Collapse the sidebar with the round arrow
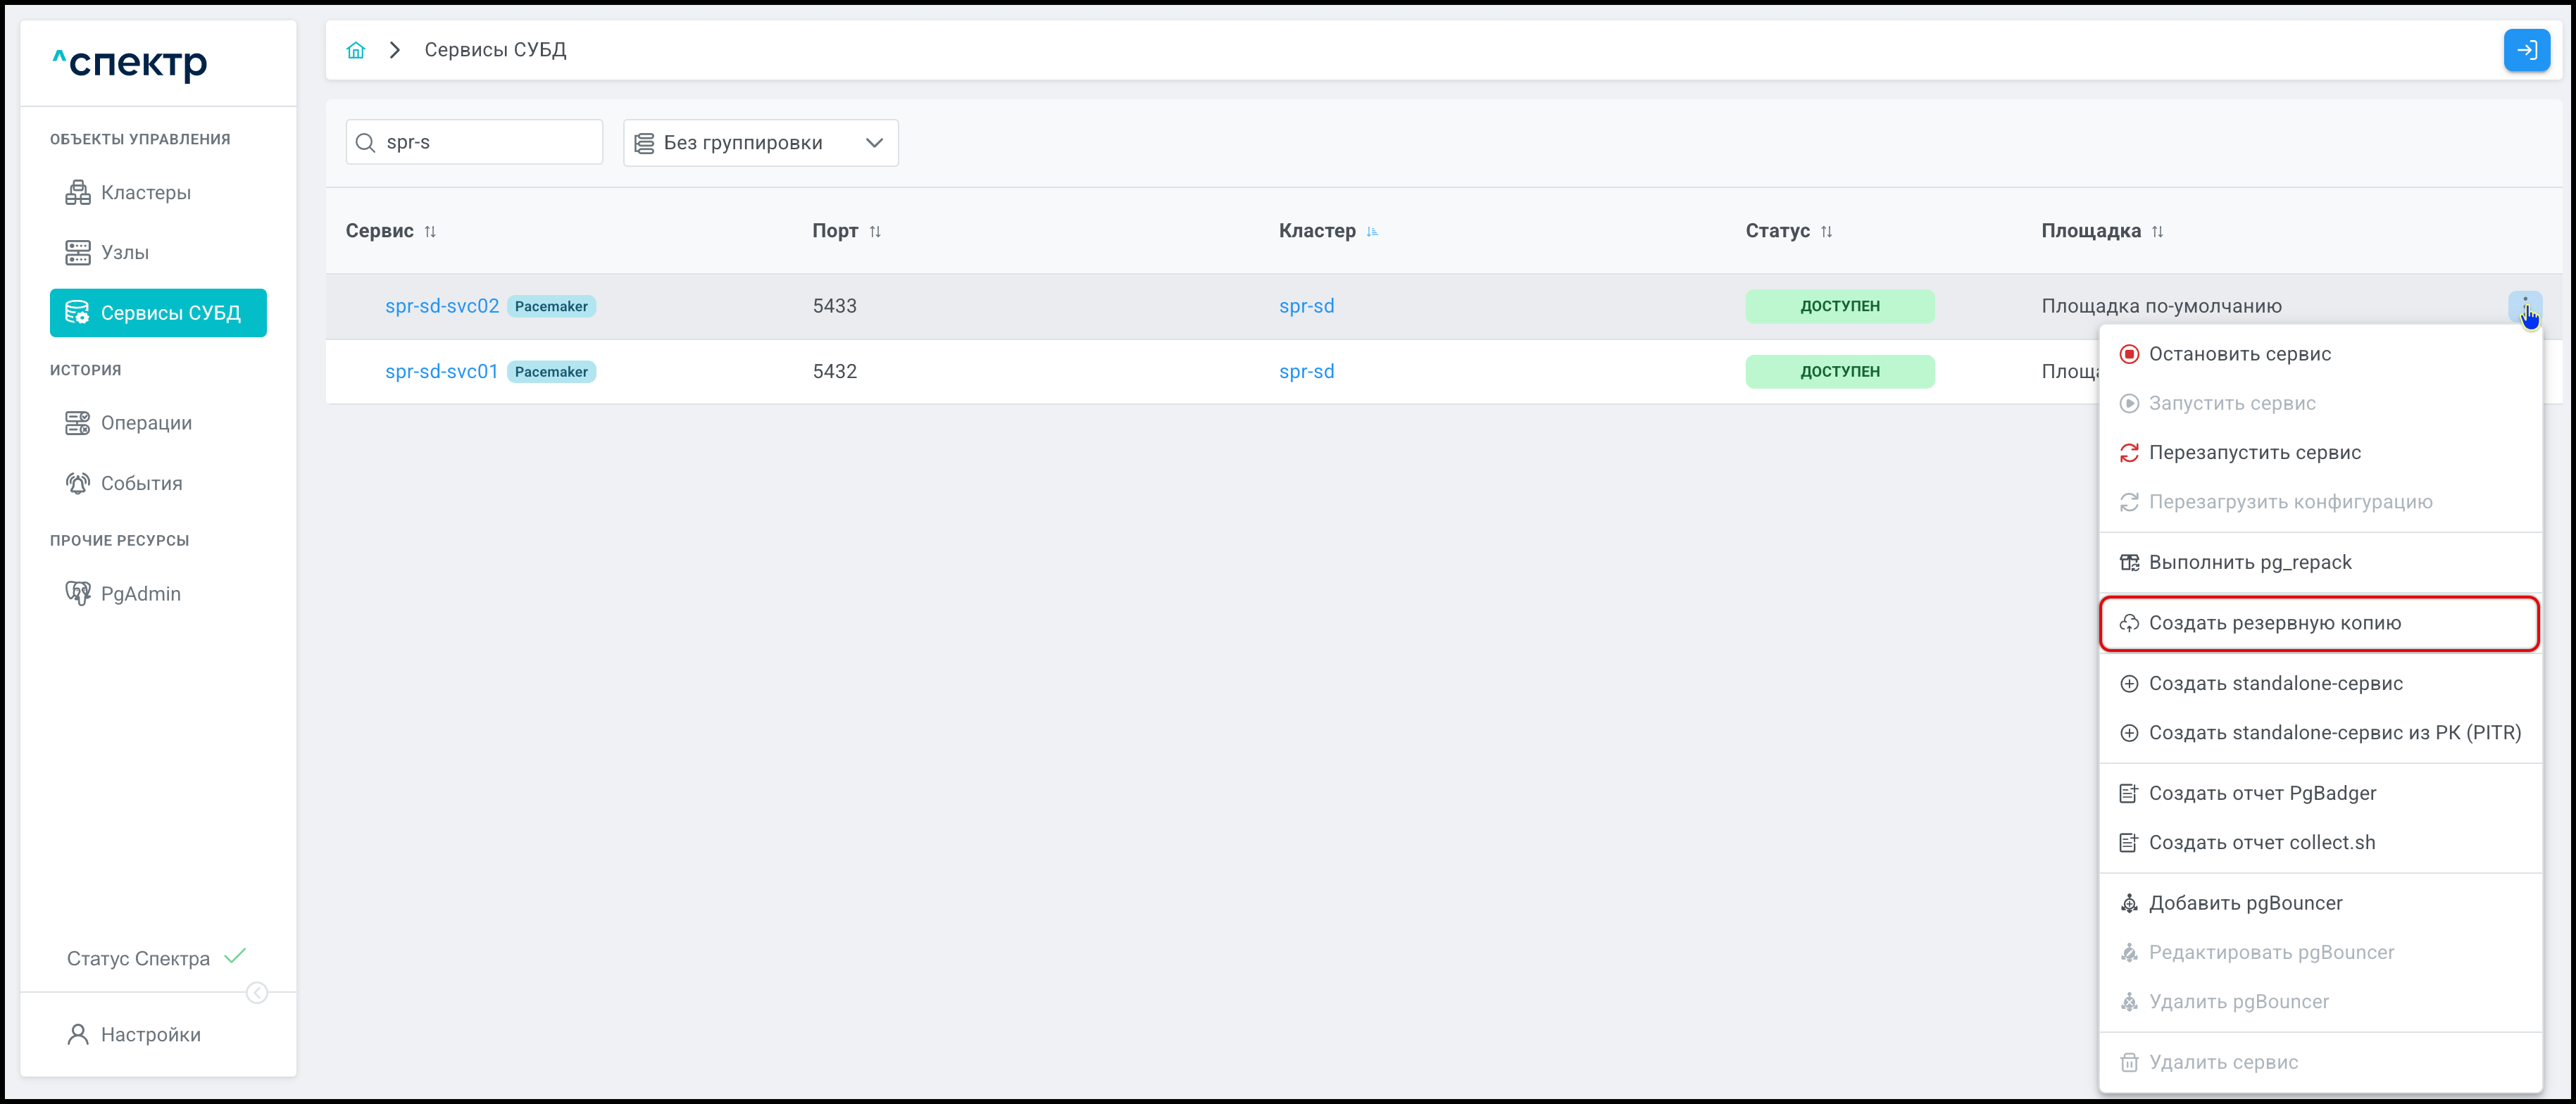2576x1104 pixels. [257, 992]
